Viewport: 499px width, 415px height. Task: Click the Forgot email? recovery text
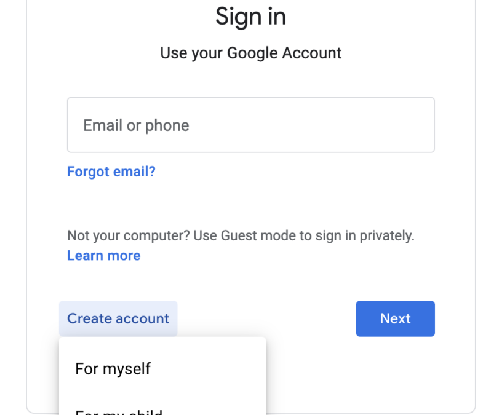tap(111, 172)
